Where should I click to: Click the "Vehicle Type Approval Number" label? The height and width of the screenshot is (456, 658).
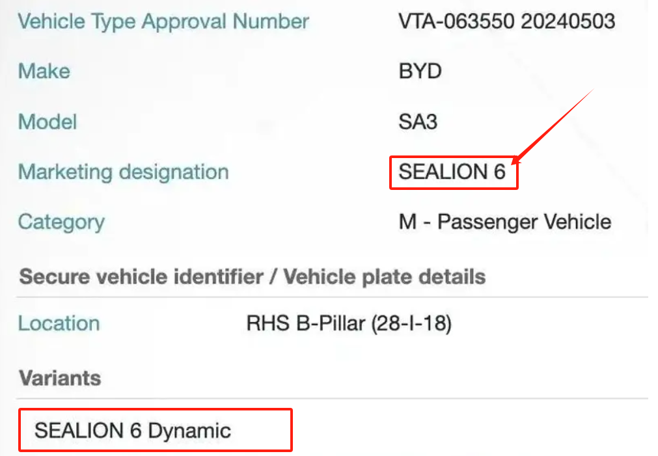coord(163,21)
